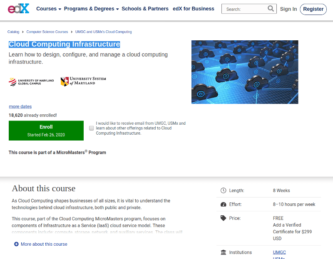Viewport: 333px width, 259px height.
Task: Click Sign In
Action: tap(288, 9)
